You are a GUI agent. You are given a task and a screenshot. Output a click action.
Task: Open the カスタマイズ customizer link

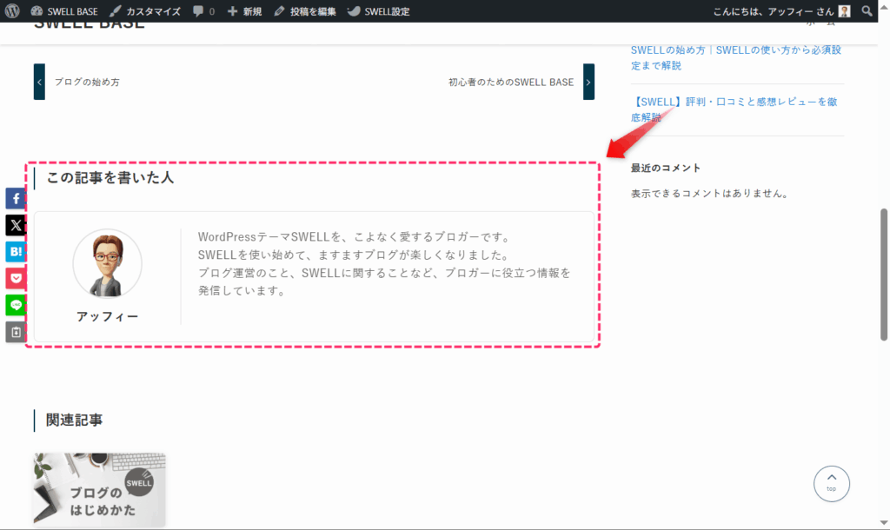coord(145,11)
